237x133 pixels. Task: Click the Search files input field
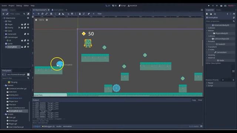point(16,78)
